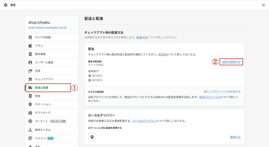Click the ユーザーと権限 person icon

tap(30, 63)
